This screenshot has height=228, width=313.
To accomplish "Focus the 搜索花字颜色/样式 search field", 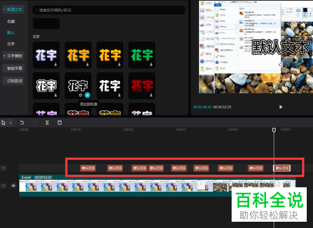I will tap(109, 10).
